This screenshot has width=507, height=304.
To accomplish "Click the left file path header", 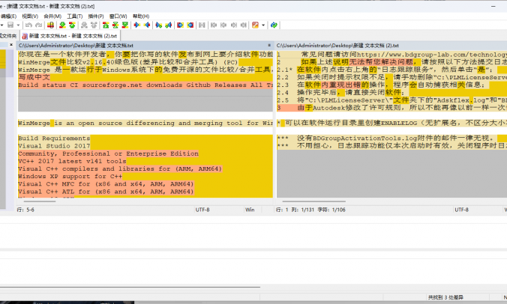I will point(145,46).
